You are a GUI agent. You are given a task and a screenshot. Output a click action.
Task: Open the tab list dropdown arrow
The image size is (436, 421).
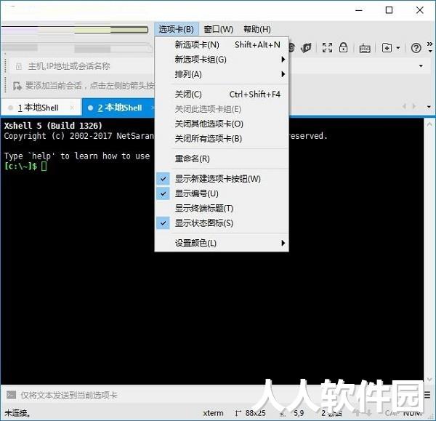429,107
